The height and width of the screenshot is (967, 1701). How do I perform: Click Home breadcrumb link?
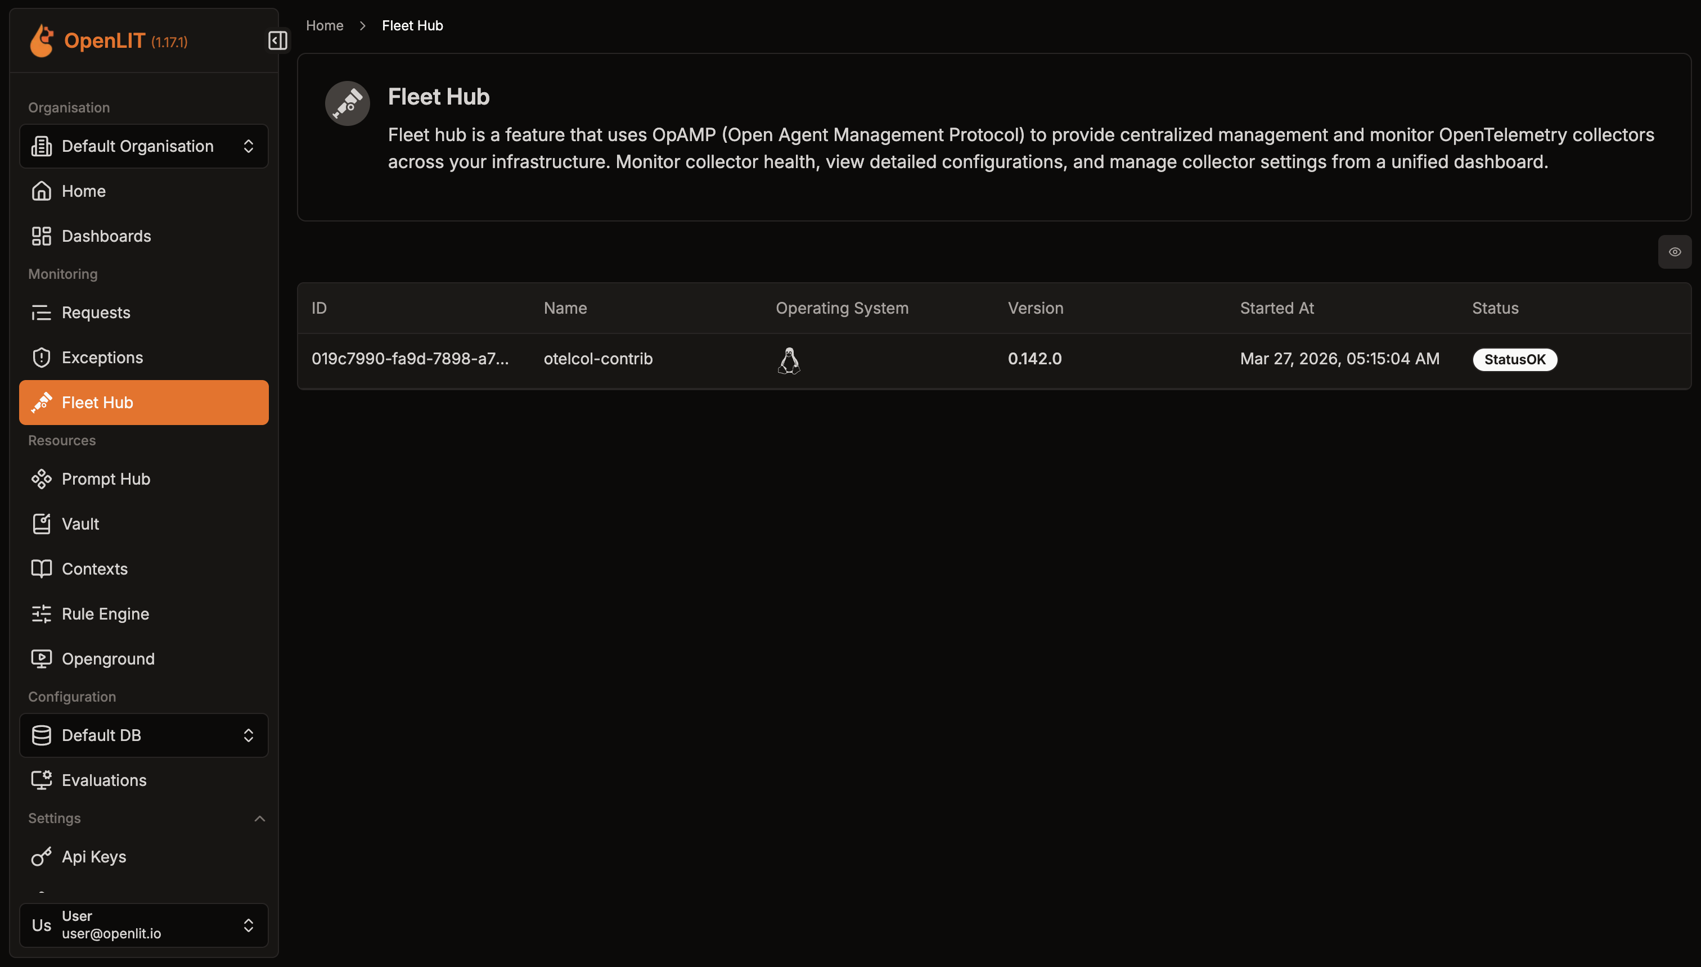[324, 25]
